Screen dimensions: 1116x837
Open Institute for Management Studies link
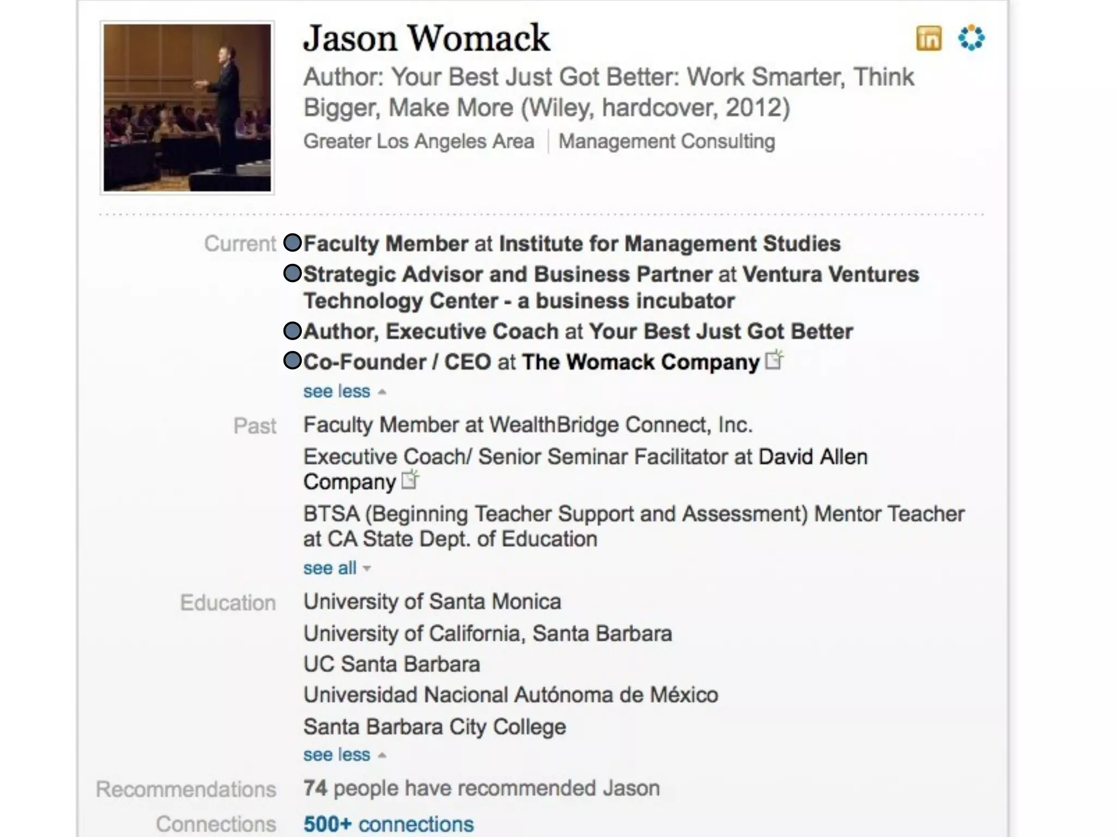coord(670,244)
